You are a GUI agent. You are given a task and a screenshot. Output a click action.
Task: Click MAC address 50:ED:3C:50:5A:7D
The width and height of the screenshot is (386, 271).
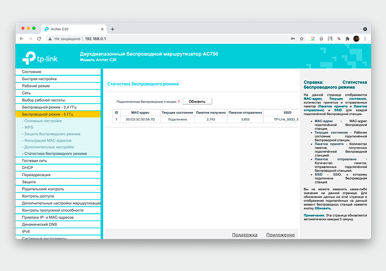[140, 119]
